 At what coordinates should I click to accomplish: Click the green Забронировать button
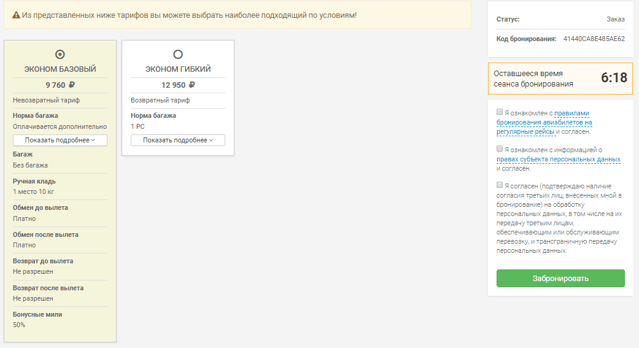point(560,278)
